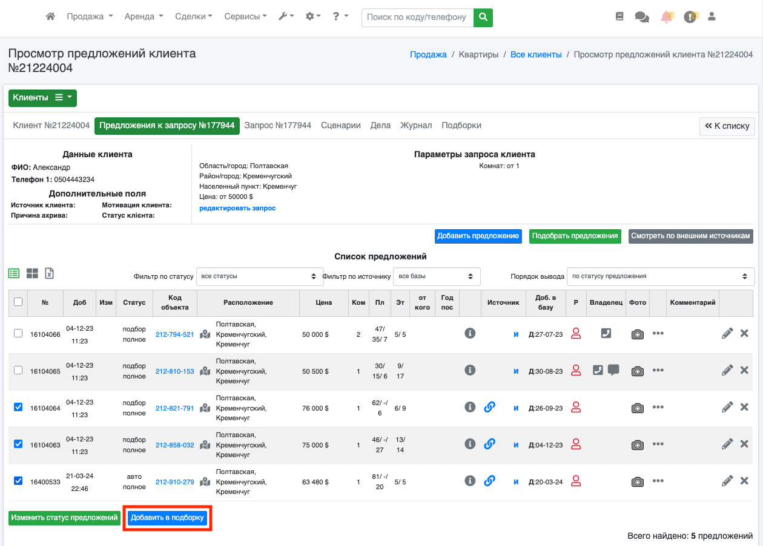Click the home icon in navbar
763x546 pixels.
point(51,17)
